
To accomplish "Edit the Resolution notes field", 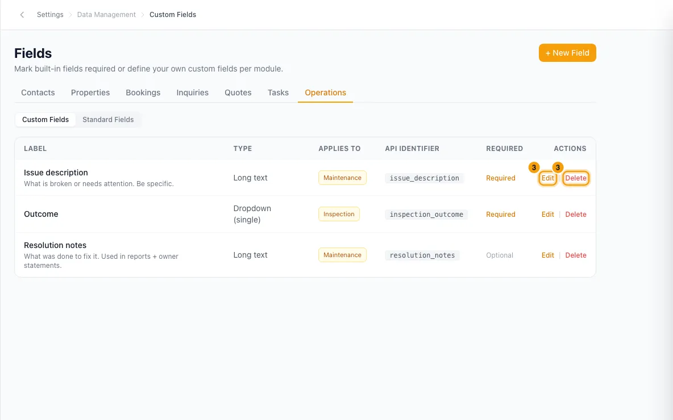I will pos(547,255).
